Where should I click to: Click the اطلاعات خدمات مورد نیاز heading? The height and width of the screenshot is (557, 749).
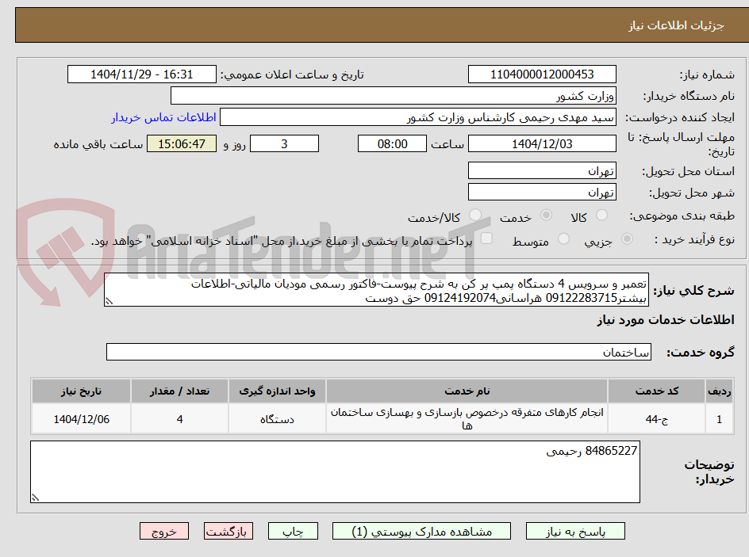[x=666, y=319]
